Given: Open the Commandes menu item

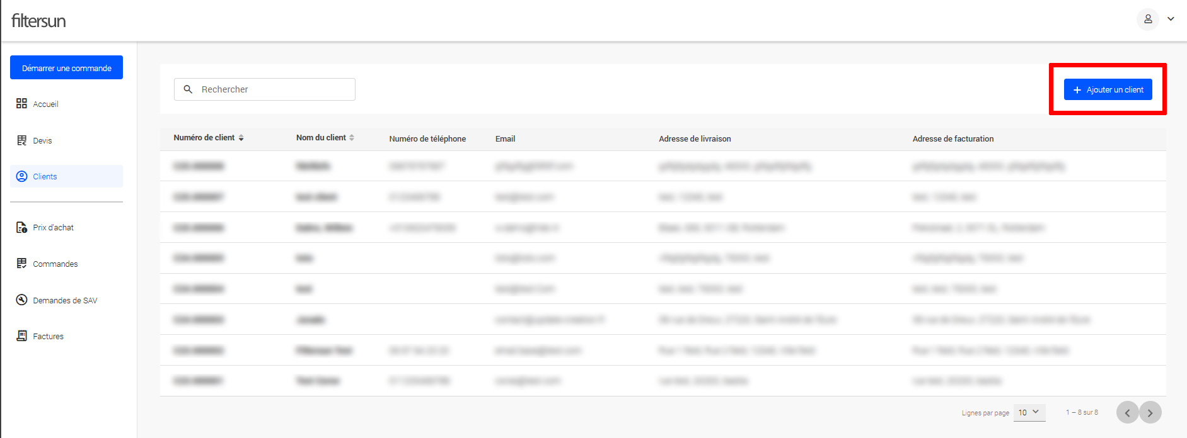Looking at the screenshot, I should (55, 264).
